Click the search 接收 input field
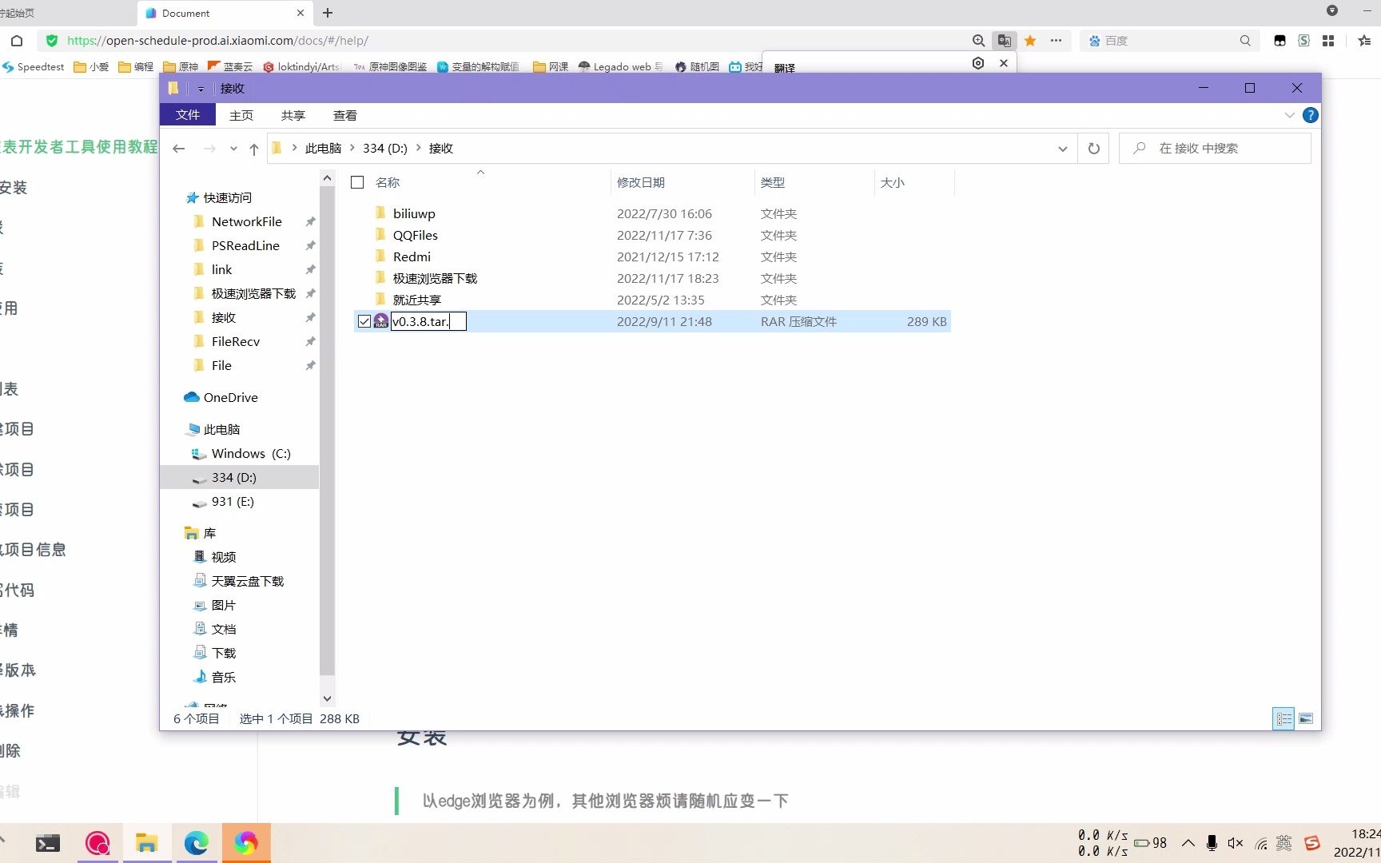The image size is (1381, 863). pos(1215,149)
